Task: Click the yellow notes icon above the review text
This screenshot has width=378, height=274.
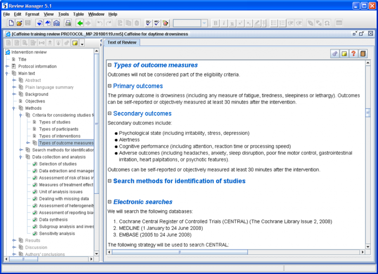Action: pyautogui.click(x=344, y=54)
